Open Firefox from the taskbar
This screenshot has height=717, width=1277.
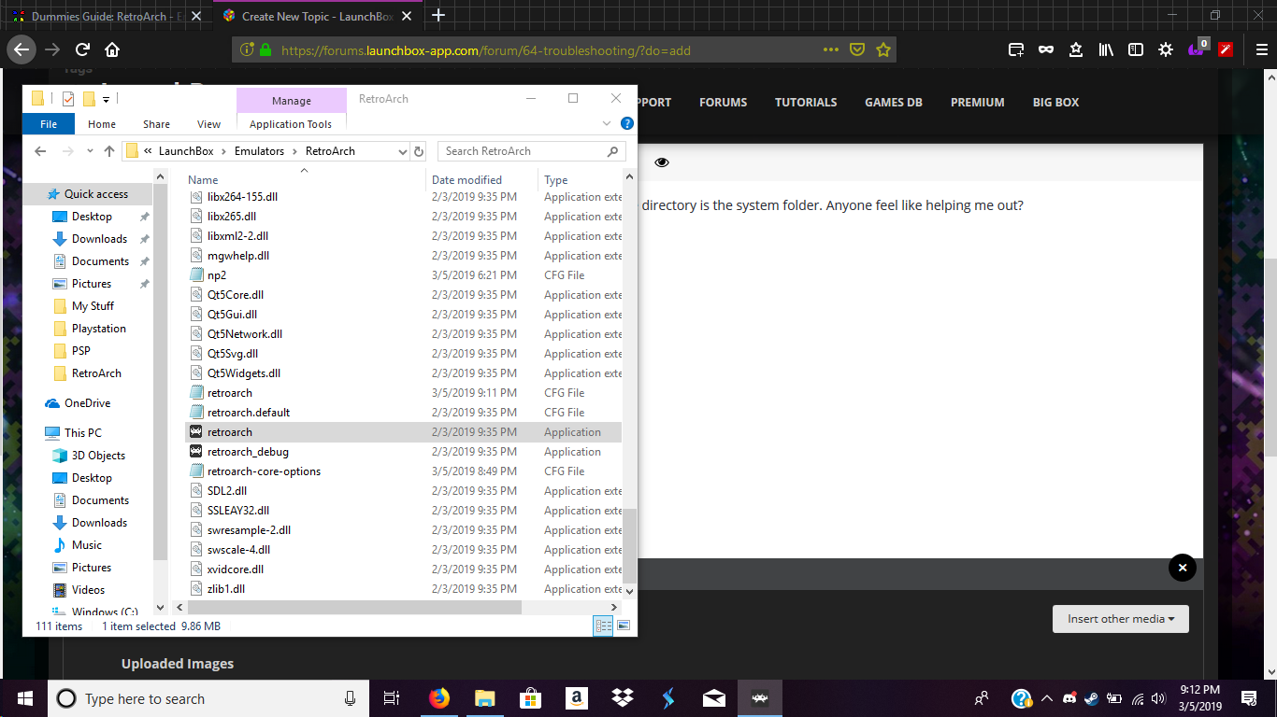coord(439,698)
